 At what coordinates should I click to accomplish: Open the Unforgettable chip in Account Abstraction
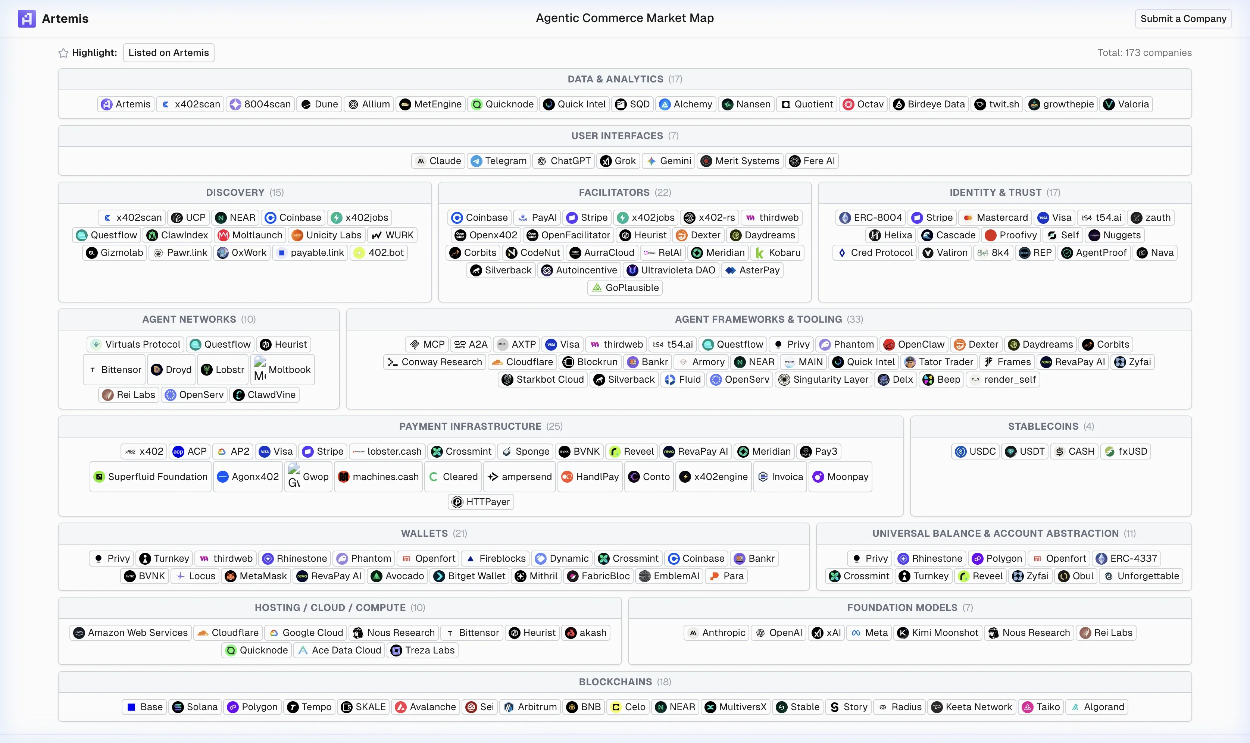[x=1140, y=576]
